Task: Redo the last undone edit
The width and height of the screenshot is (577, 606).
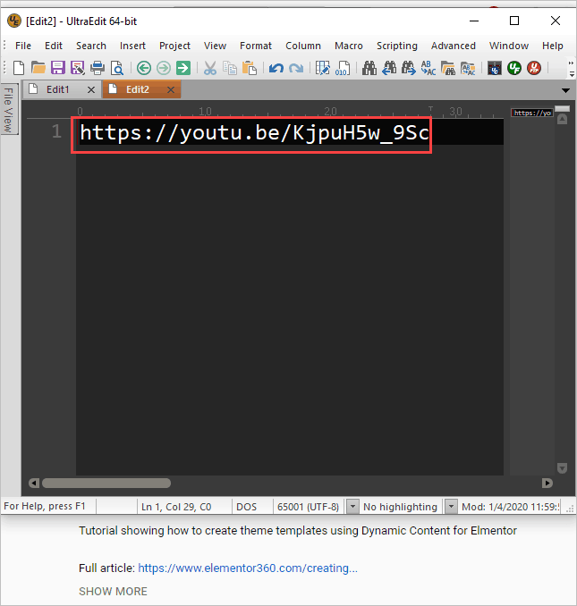Action: [296, 68]
